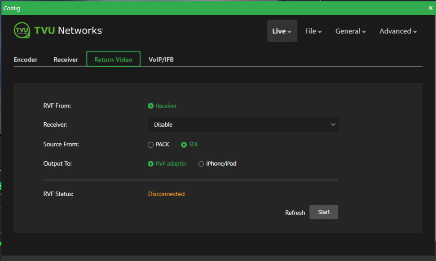
Task: Select the Return Video tab
Action: (113, 59)
